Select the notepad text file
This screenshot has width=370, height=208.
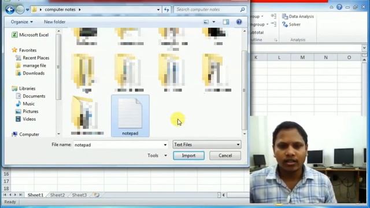click(x=130, y=116)
